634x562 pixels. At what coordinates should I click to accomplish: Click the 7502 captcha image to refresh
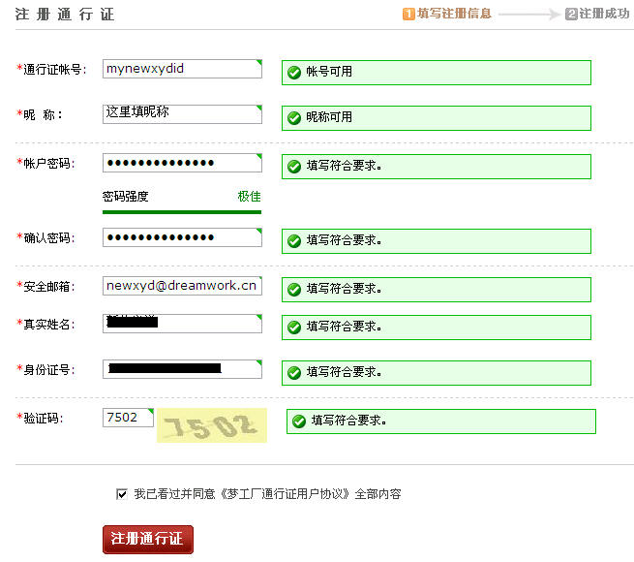click(x=211, y=425)
